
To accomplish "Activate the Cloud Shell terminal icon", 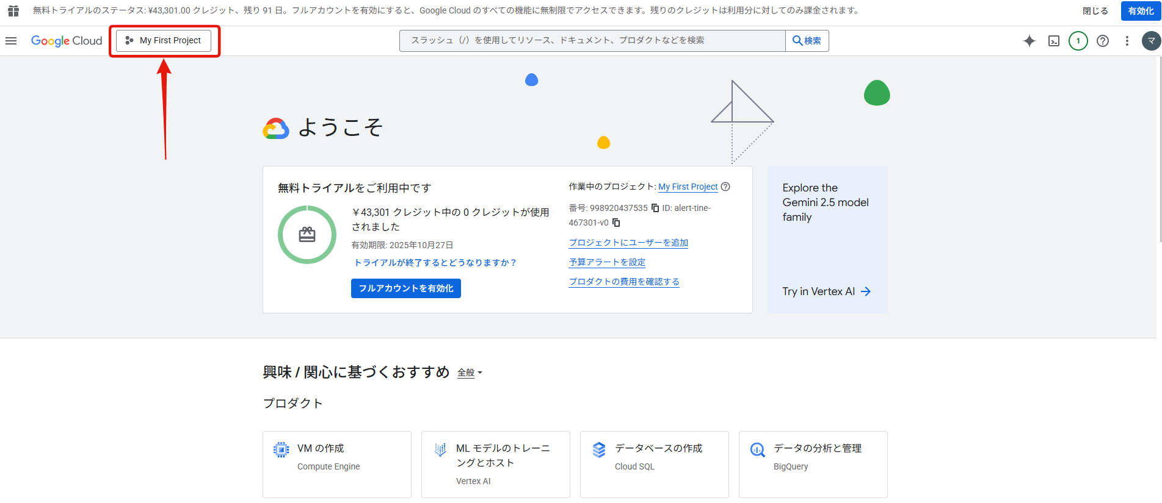I will (x=1054, y=41).
